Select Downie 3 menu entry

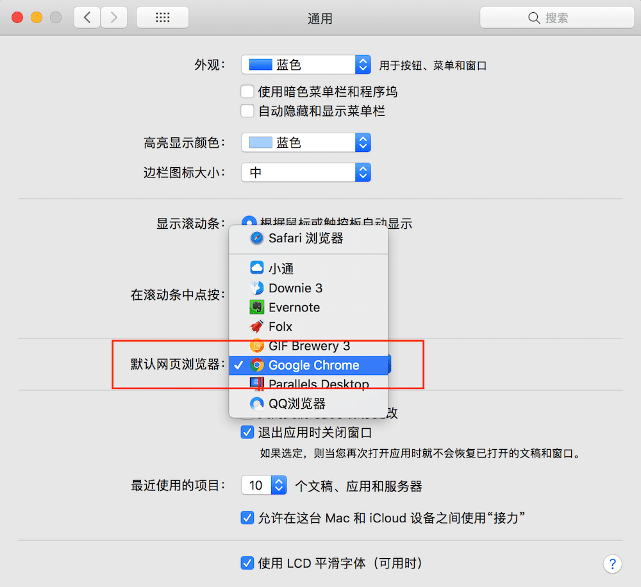308,288
